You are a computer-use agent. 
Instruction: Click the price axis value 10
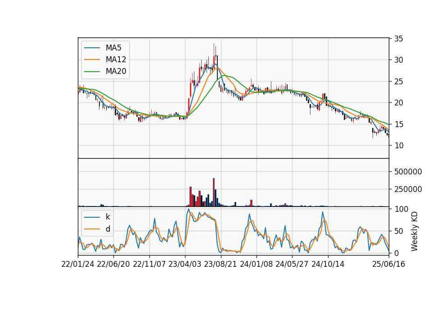[398, 146]
